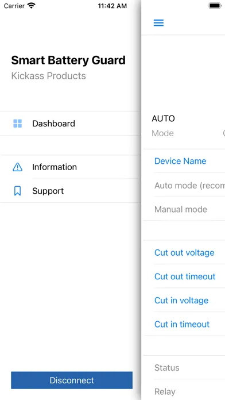This screenshot has height=400, width=225.
Task: Tap the hamburger menu icon
Action: (x=158, y=23)
